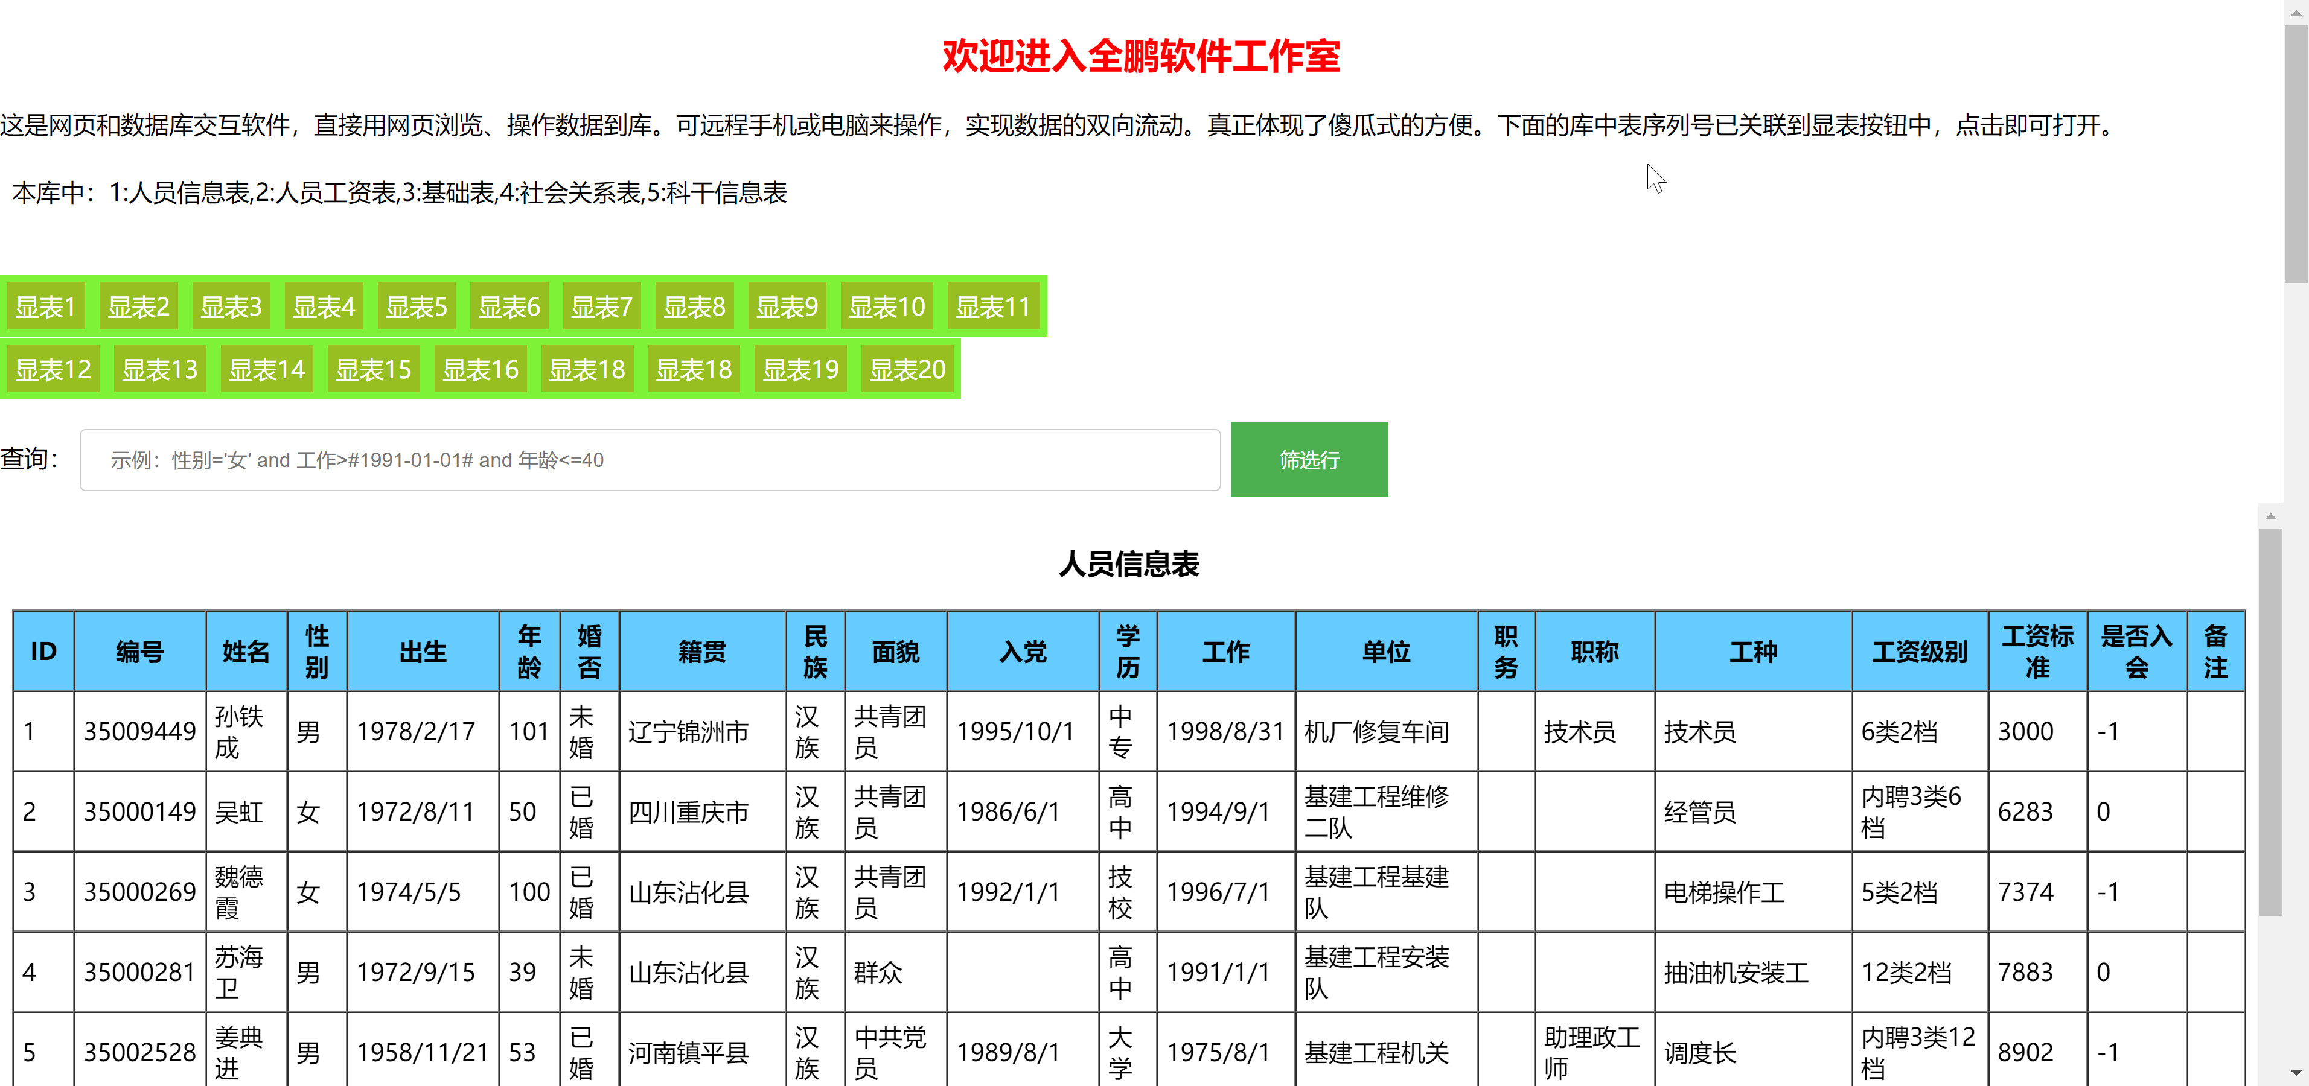Click the 欢迎进入全鹏软件工作室 heading
2309x1086 pixels.
point(1141,56)
